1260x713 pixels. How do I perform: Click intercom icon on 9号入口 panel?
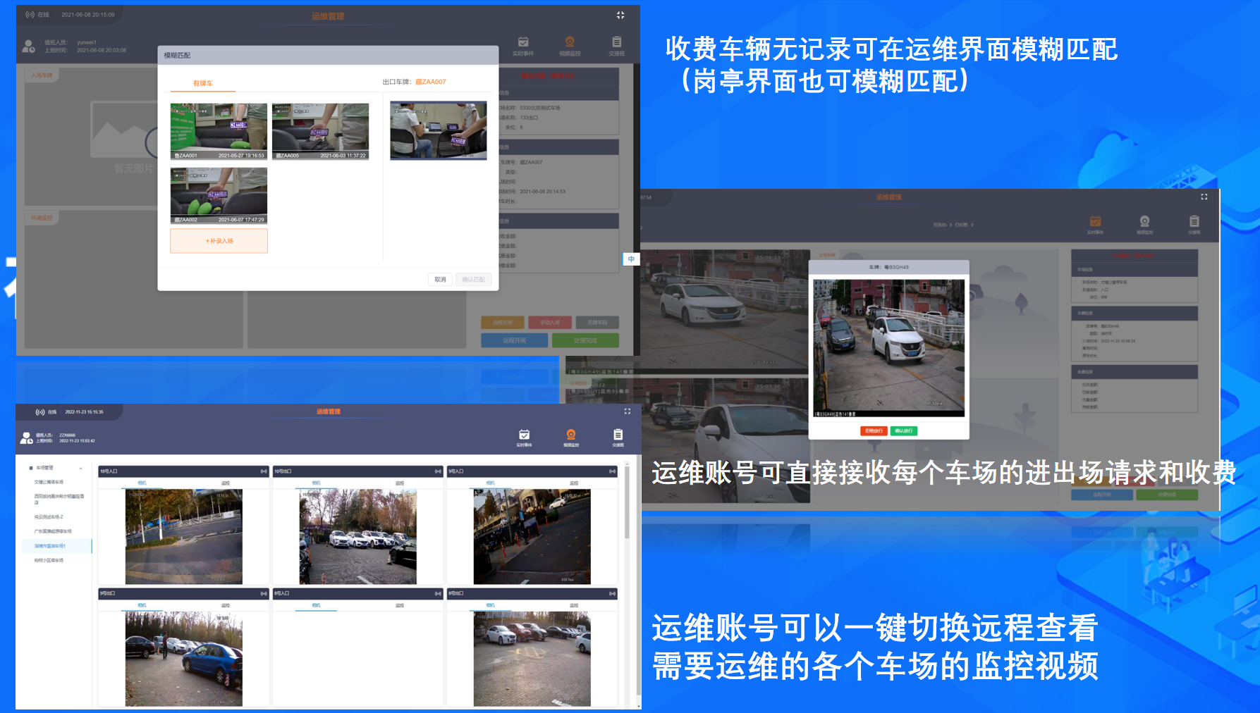pos(612,471)
